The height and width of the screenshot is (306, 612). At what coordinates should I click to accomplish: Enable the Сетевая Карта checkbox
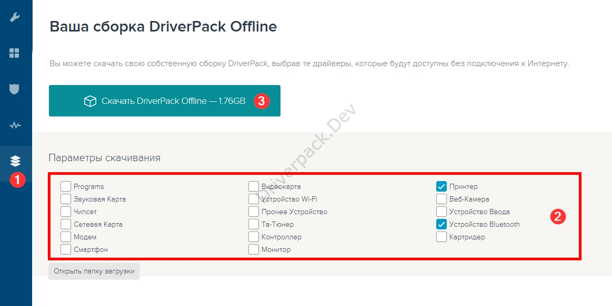tap(66, 224)
